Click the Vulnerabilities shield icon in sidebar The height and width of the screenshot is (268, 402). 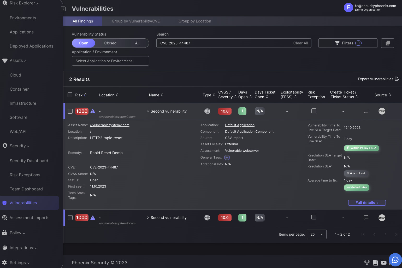(4, 203)
